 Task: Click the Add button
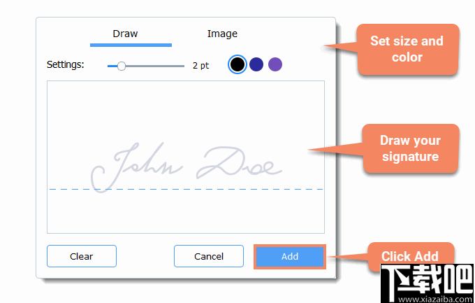[x=290, y=257]
